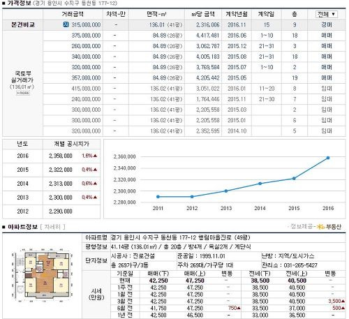Click the +more button under 국토부 실거래가
The height and width of the screenshot is (319, 349).
tap(23, 93)
